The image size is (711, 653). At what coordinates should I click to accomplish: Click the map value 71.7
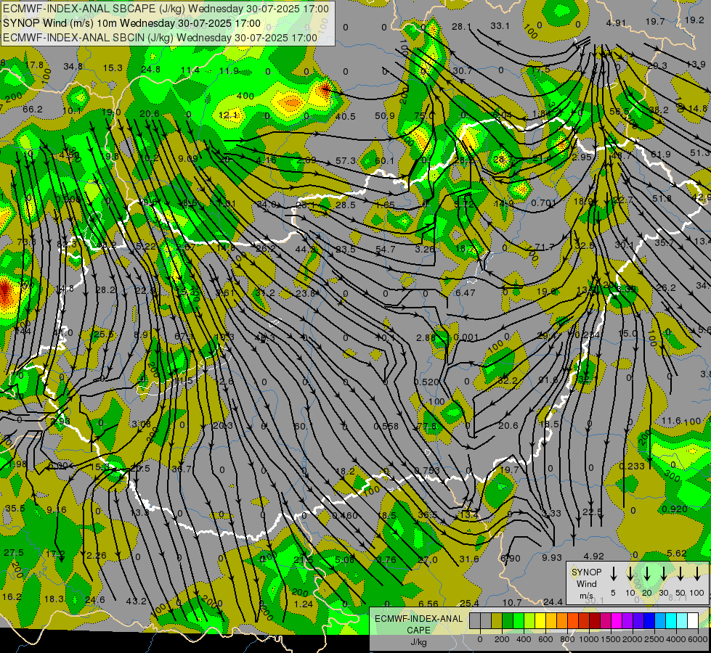pyautogui.click(x=545, y=247)
